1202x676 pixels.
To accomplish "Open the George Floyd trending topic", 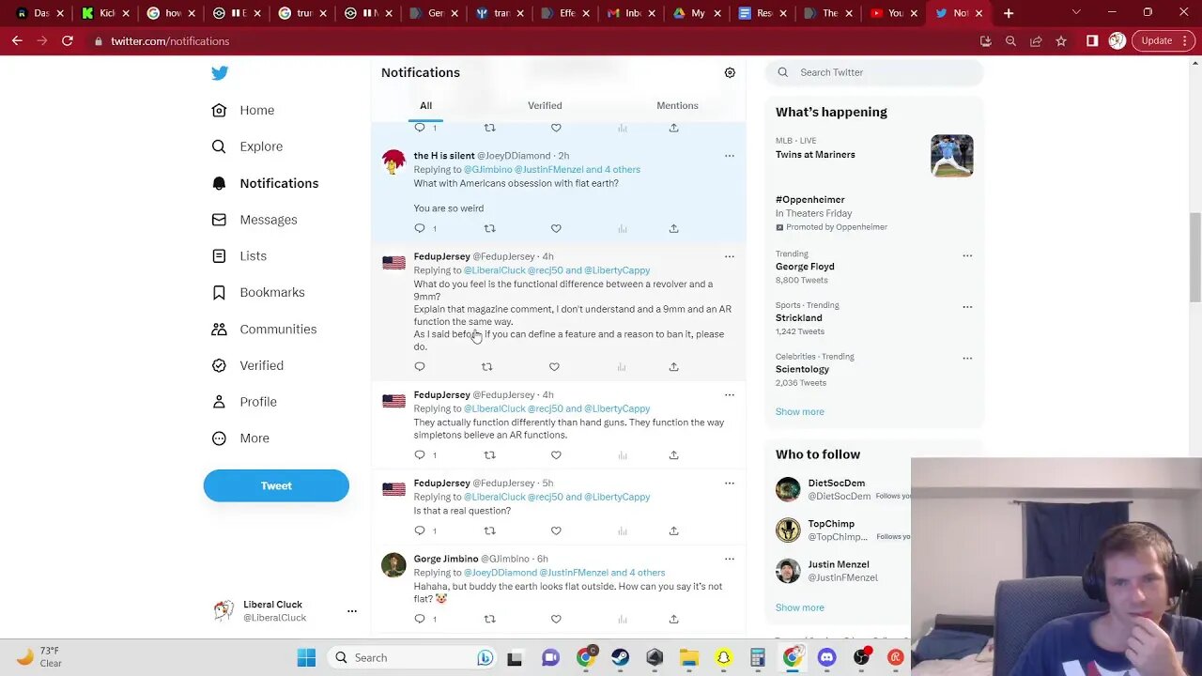I will tap(805, 267).
